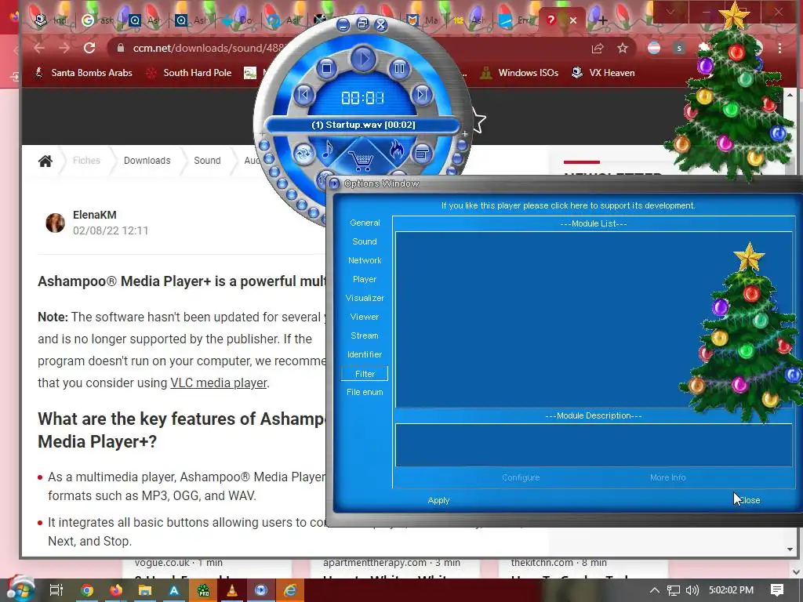Open the South Hard Pole bookmark
Image resolution: width=803 pixels, height=602 pixels.
[189, 73]
